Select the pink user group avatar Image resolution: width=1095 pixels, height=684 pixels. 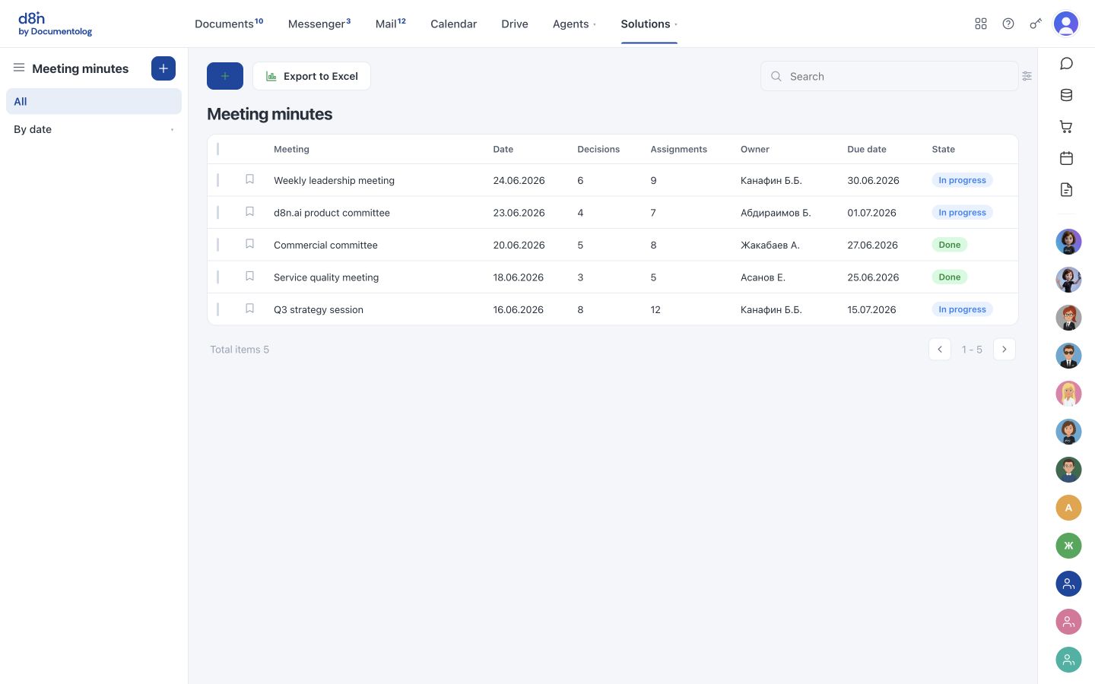coord(1068,622)
